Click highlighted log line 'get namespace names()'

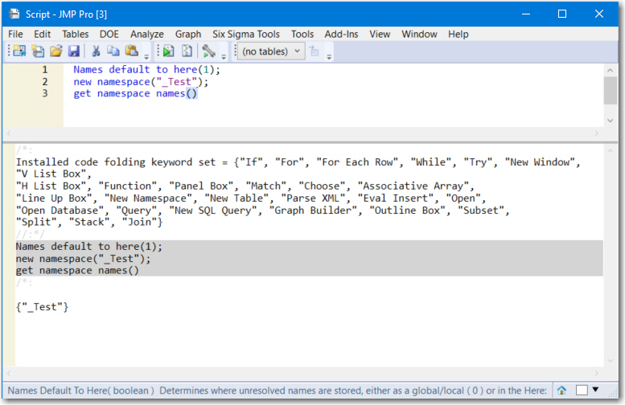pyautogui.click(x=77, y=271)
